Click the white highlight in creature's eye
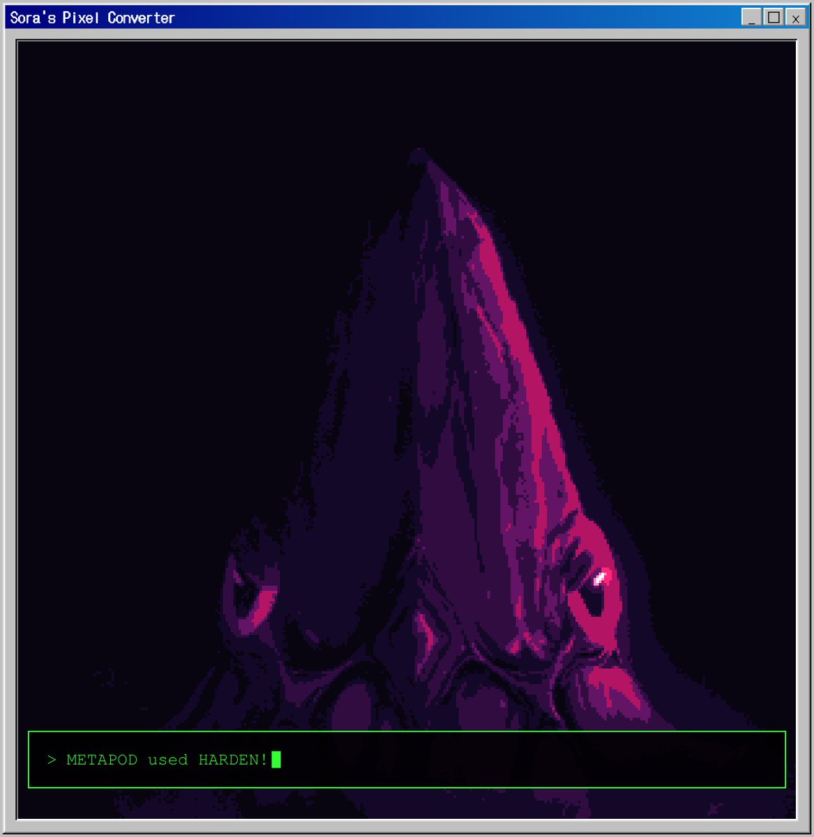This screenshot has height=837, width=814. click(x=600, y=578)
